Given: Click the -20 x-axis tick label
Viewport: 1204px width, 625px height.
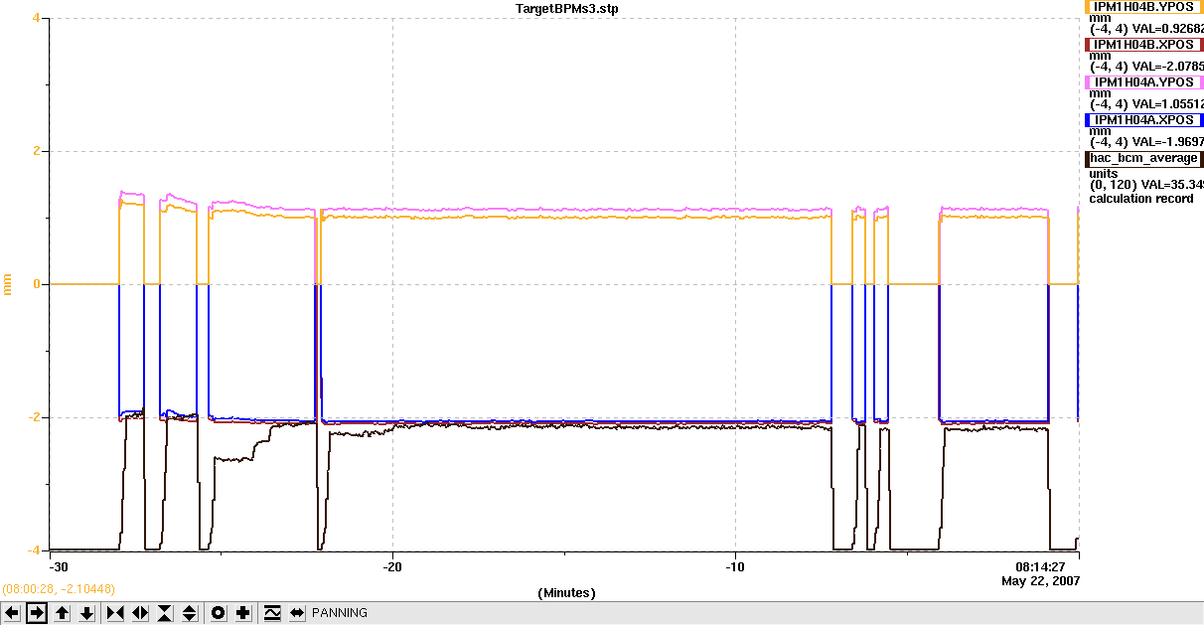Looking at the screenshot, I should point(393,566).
